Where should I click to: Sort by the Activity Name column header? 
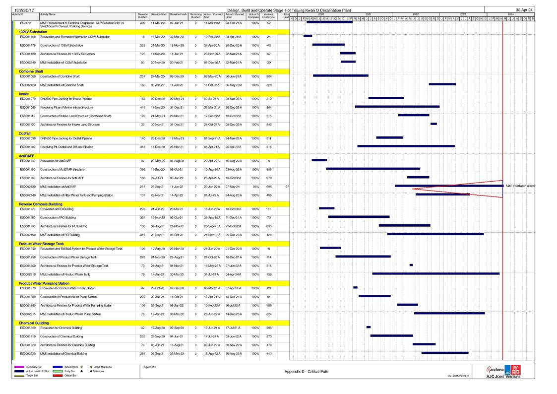pyautogui.click(x=48, y=15)
